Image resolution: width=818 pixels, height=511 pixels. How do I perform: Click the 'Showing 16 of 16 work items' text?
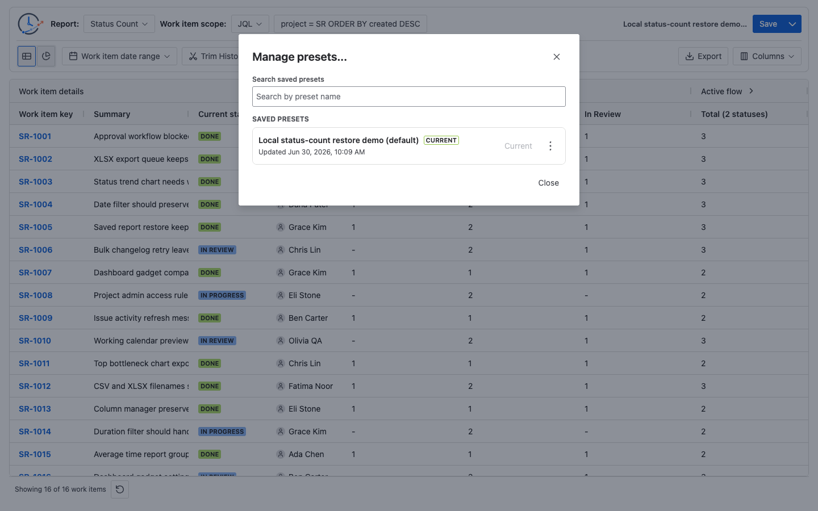[60, 489]
